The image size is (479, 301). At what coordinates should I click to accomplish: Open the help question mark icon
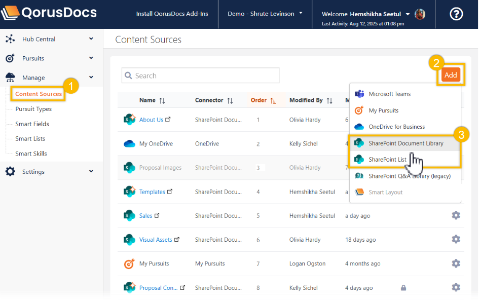tap(456, 14)
